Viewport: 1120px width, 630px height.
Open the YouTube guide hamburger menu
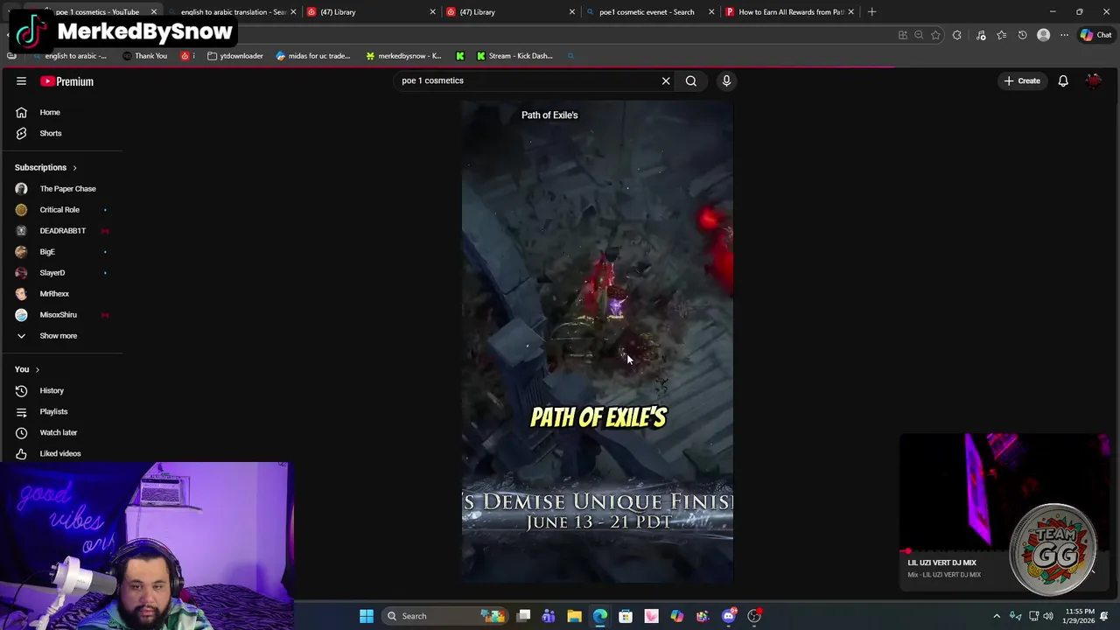[21, 81]
